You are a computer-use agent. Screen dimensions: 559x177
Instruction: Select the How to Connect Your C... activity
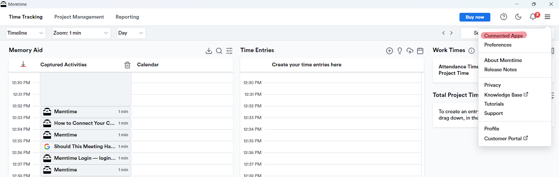86,123
